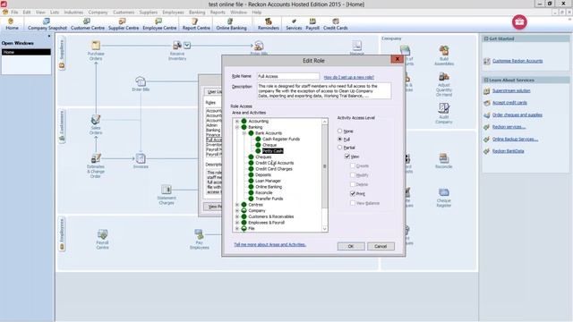Click the tree list scroll down arrow
573x322 pixels.
pos(324,229)
